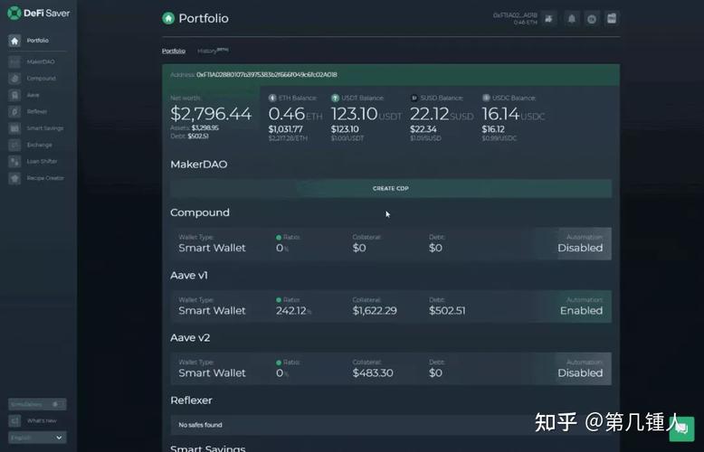Screen dimensions: 704x452
Task: Switch to the History tab
Action: 212,52
